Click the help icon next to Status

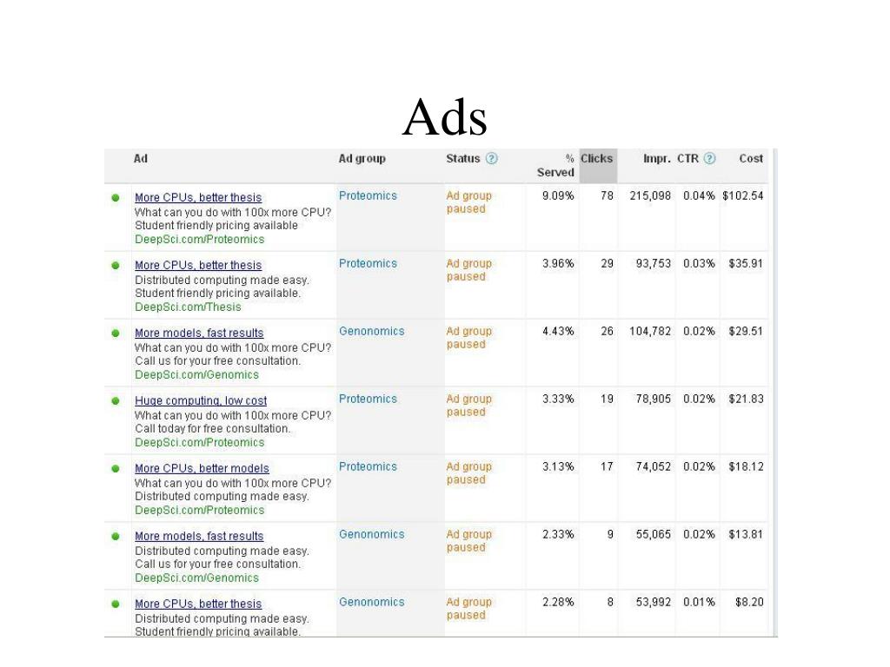pyautogui.click(x=492, y=159)
